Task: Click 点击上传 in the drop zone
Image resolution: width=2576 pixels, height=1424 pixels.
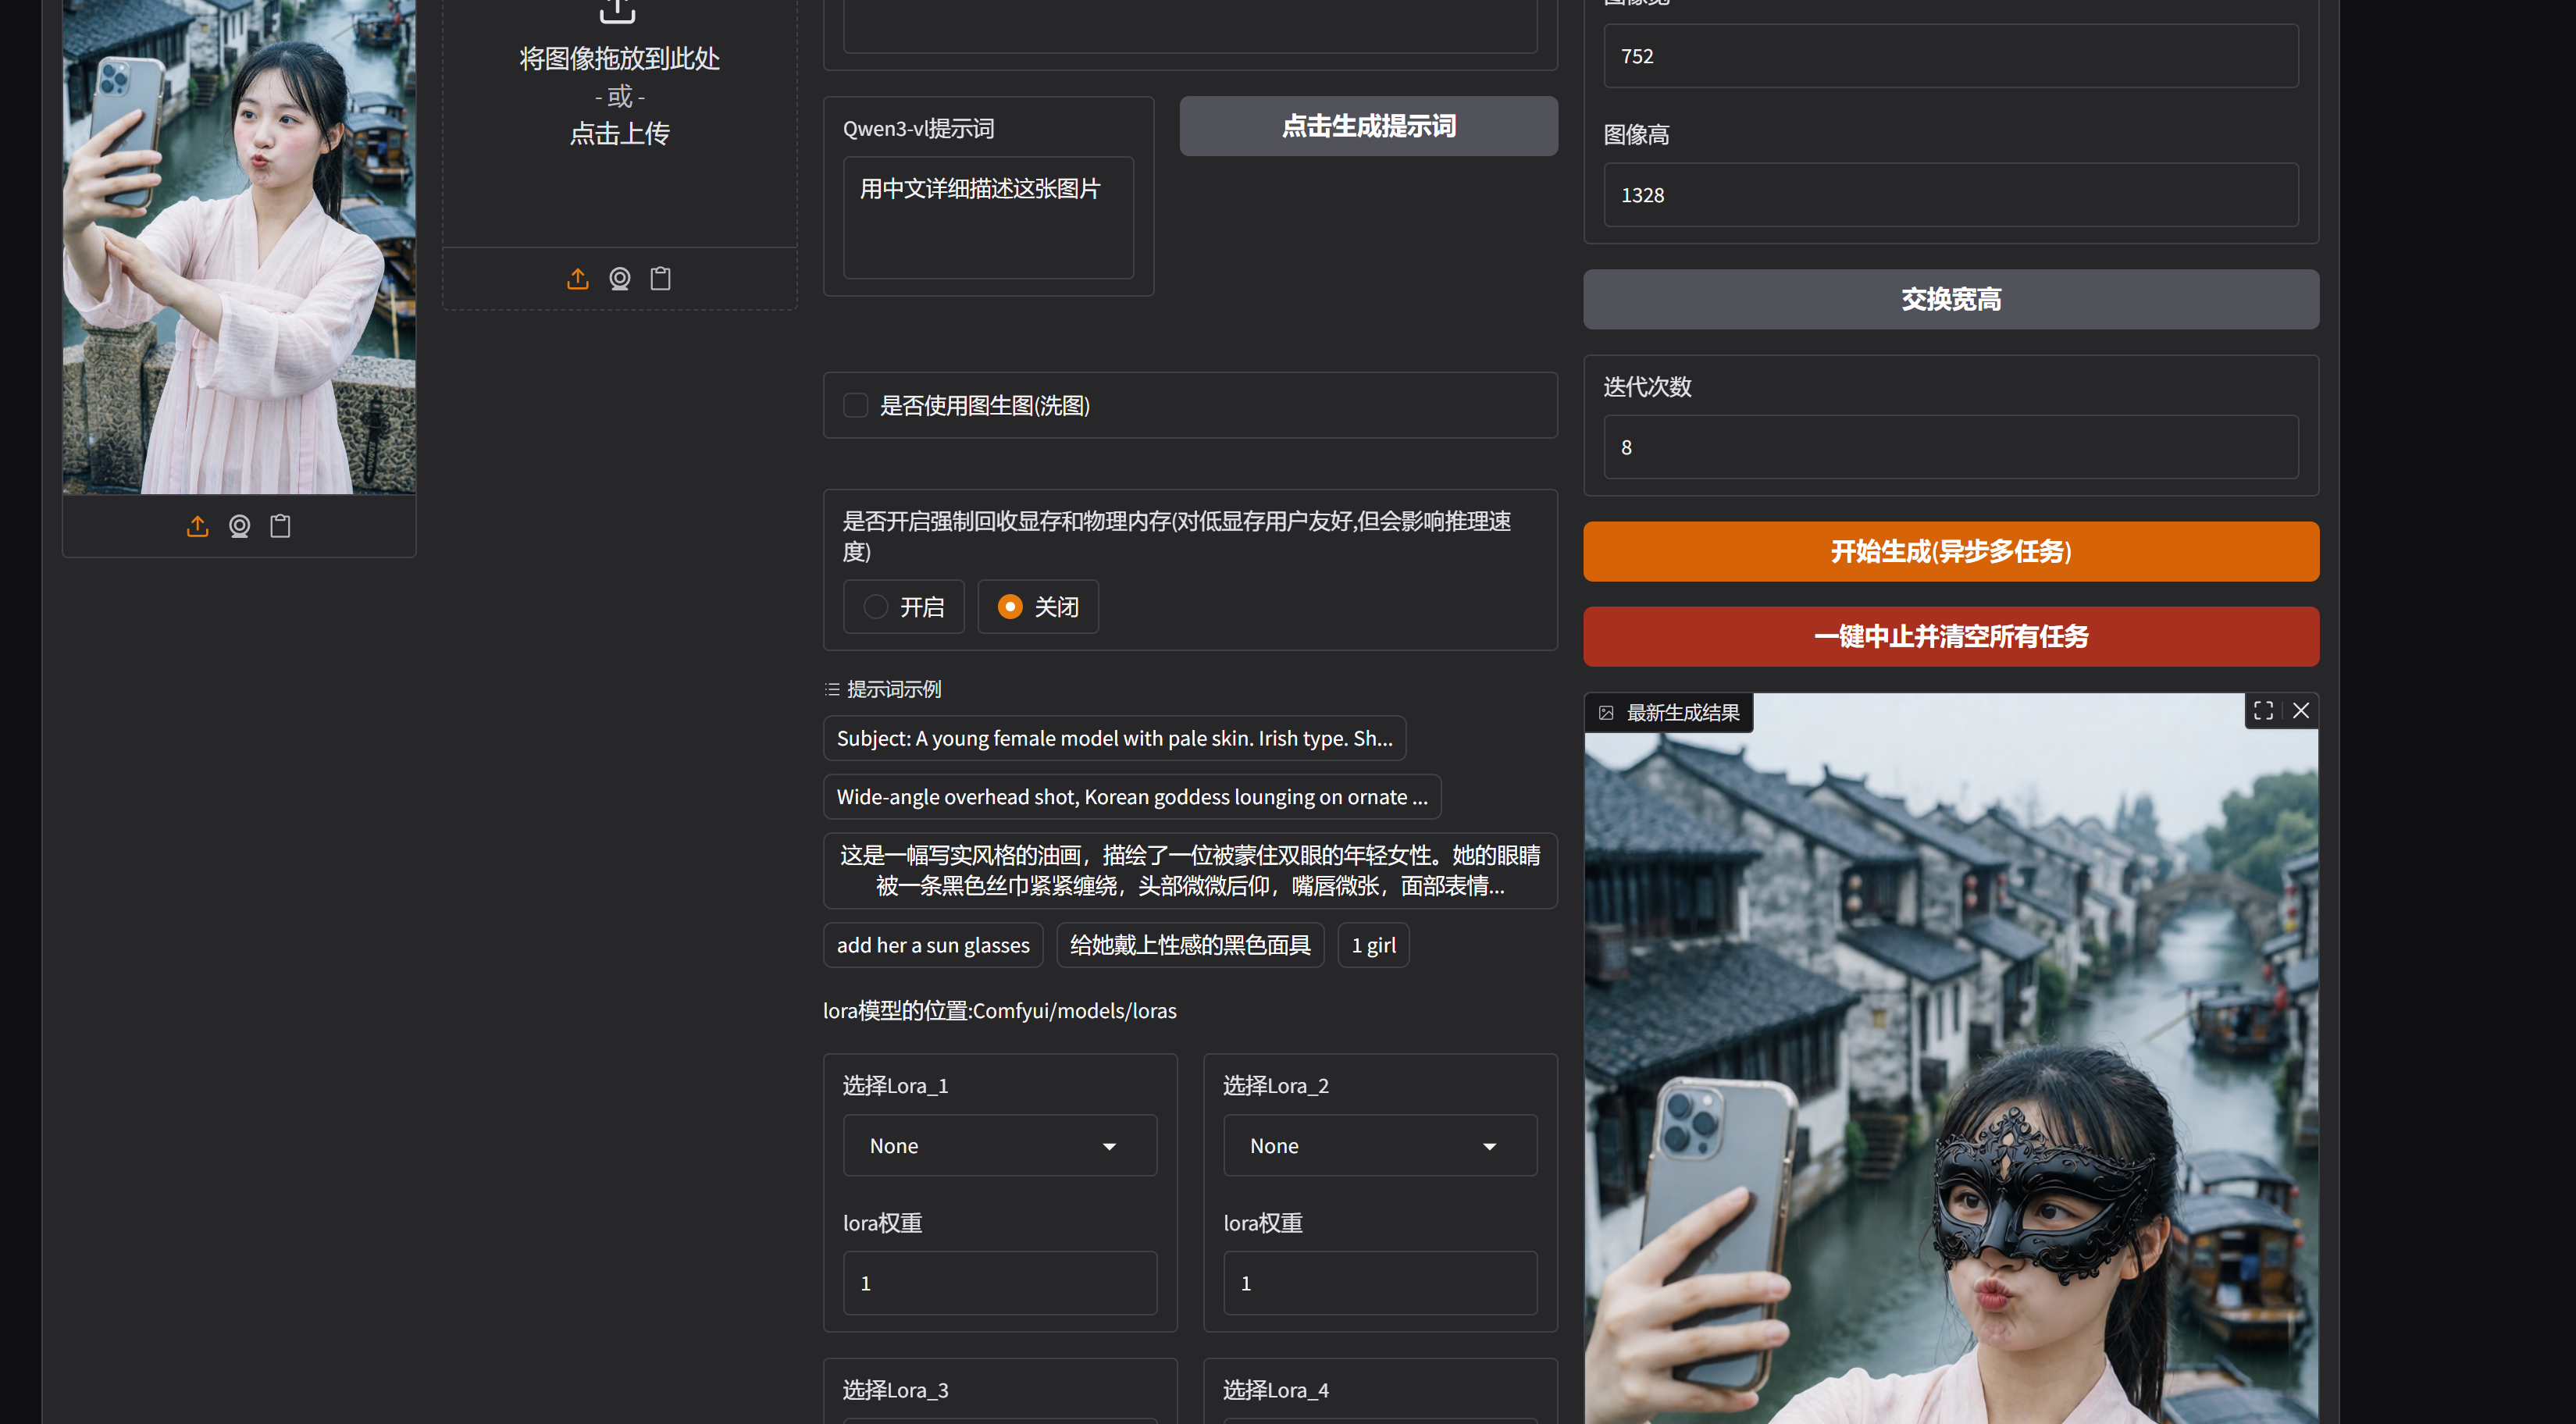Action: click(x=620, y=133)
